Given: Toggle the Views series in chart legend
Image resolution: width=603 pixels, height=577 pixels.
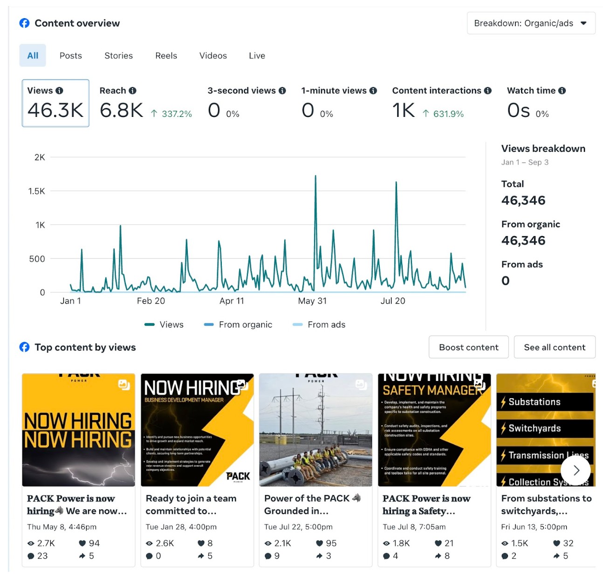Looking at the screenshot, I should click(x=164, y=325).
